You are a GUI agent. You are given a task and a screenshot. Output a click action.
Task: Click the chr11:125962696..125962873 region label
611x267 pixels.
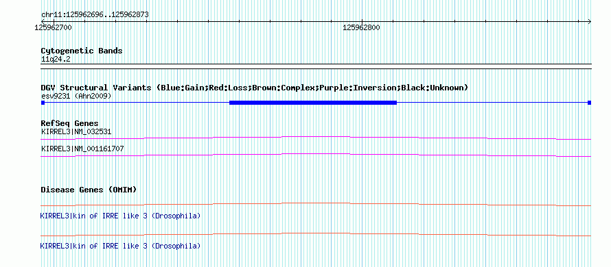95,15
